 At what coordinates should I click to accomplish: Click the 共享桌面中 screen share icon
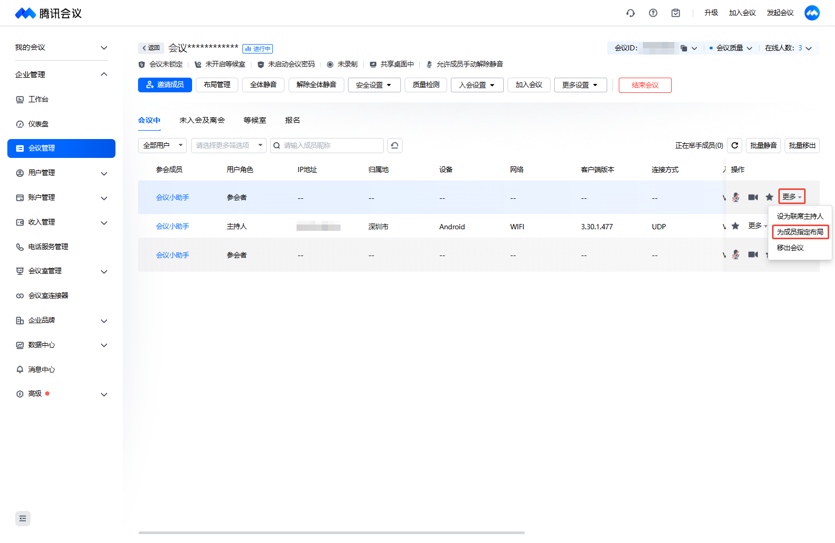373,65
